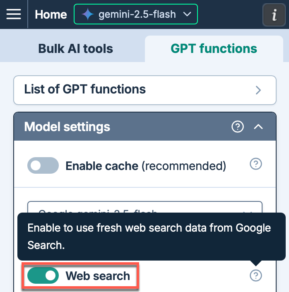The height and width of the screenshot is (292, 289).
Task: Expand List of GPT functions arrow
Action: coord(258,90)
